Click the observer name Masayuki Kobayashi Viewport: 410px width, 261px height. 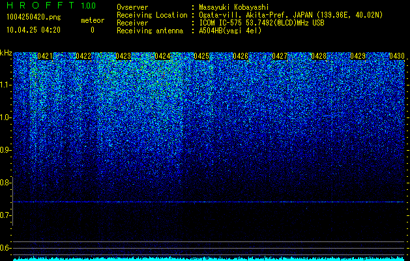pyautogui.click(x=234, y=7)
